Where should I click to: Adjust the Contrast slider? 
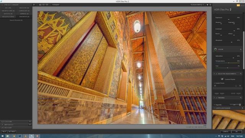tap(227, 31)
